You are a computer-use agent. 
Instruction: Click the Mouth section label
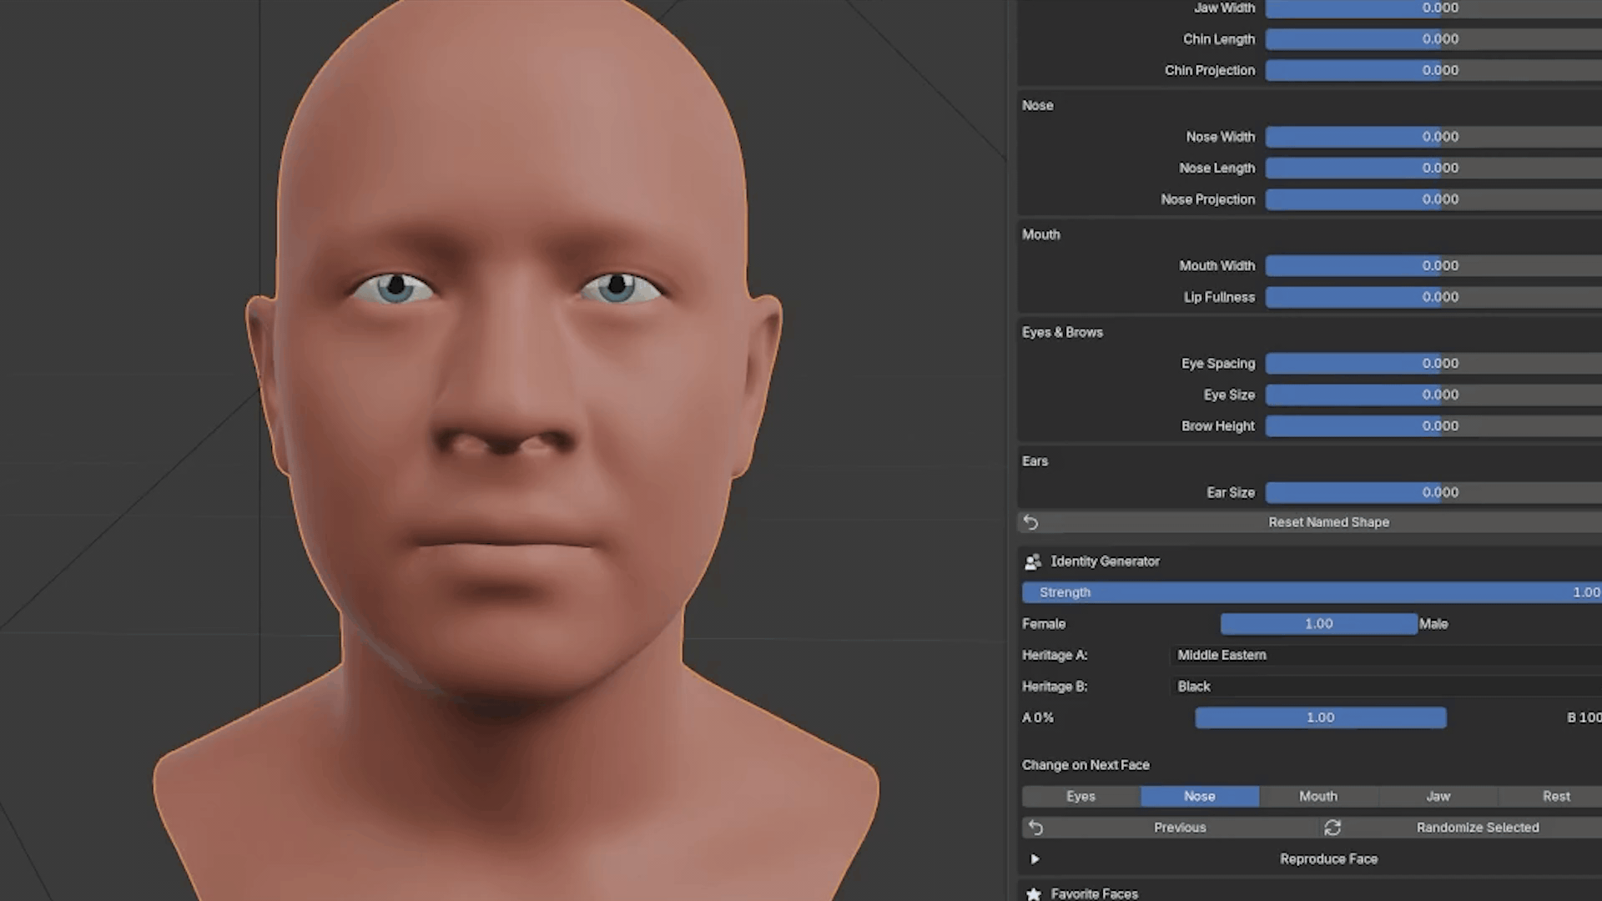click(x=1041, y=235)
